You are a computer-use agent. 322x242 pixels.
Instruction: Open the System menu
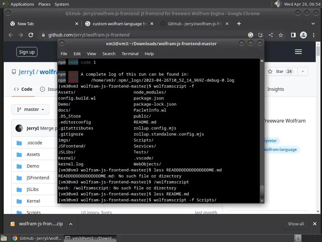[x=62, y=4]
